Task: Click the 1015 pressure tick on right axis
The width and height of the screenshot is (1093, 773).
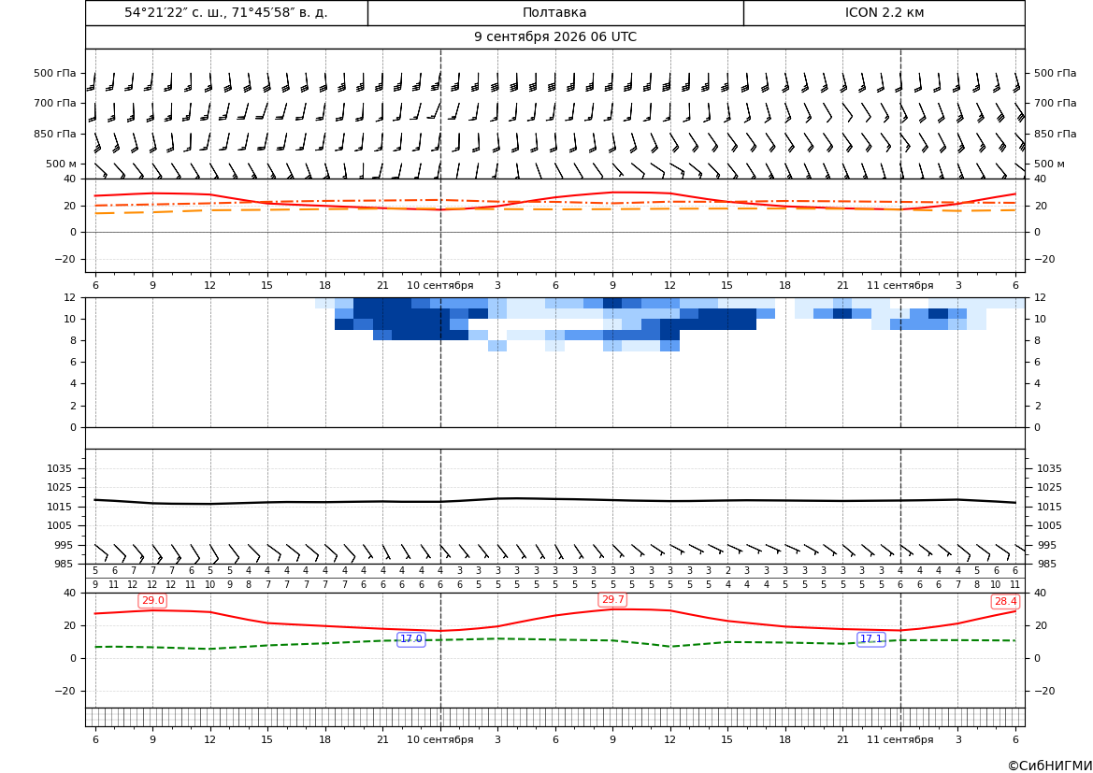Action: (1050, 507)
